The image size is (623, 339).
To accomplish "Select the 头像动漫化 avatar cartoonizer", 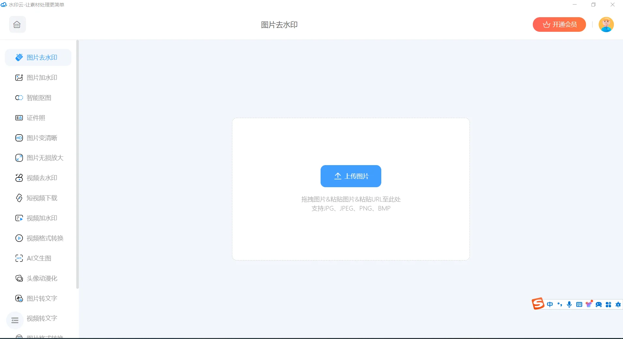I will click(x=42, y=278).
